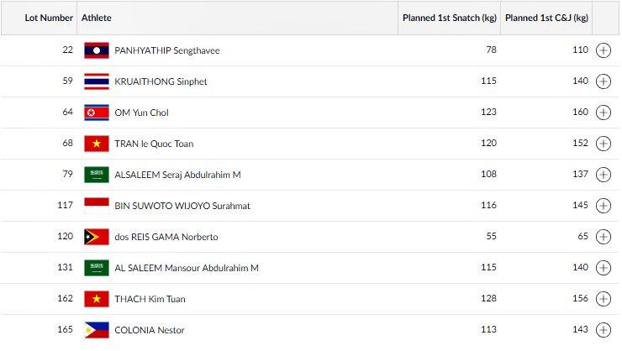Click plus icon for ALSALEEM Seraj Abdulrahim M
Viewport: 622px width, 351px height.
tap(603, 175)
